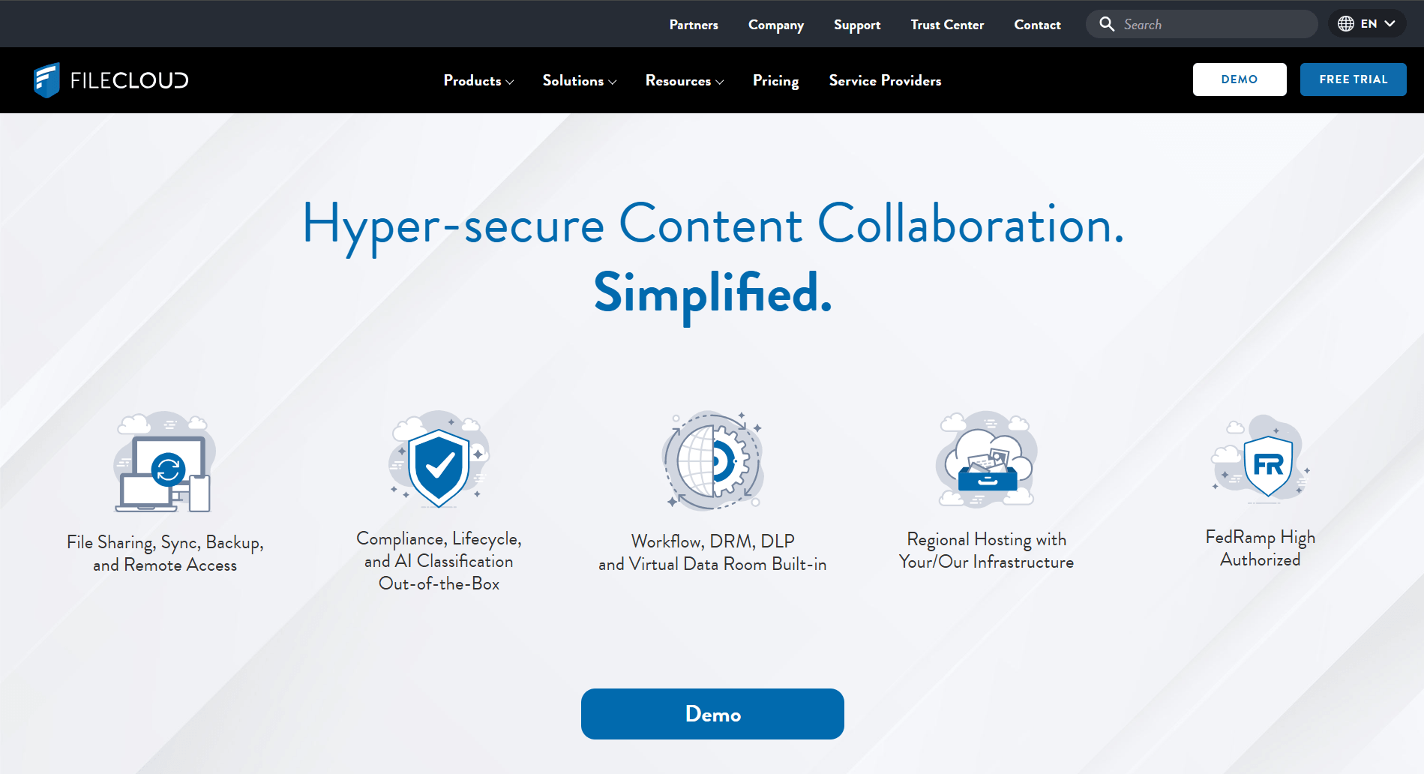Click the globe language icon

1346,24
